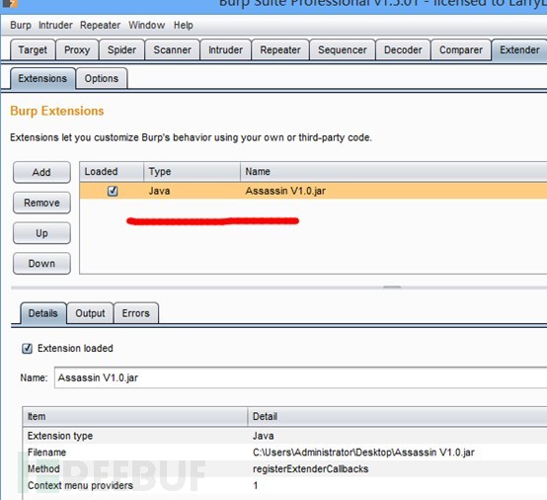Open the Help menu

click(184, 25)
